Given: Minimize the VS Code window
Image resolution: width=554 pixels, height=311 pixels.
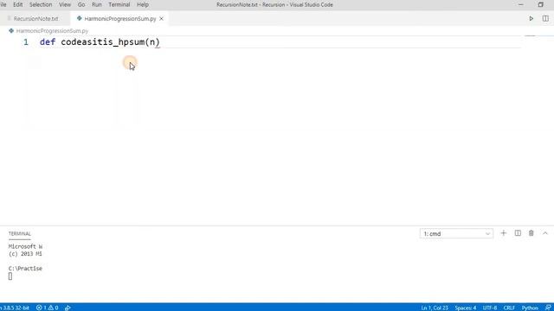Looking at the screenshot, I should (x=521, y=5).
